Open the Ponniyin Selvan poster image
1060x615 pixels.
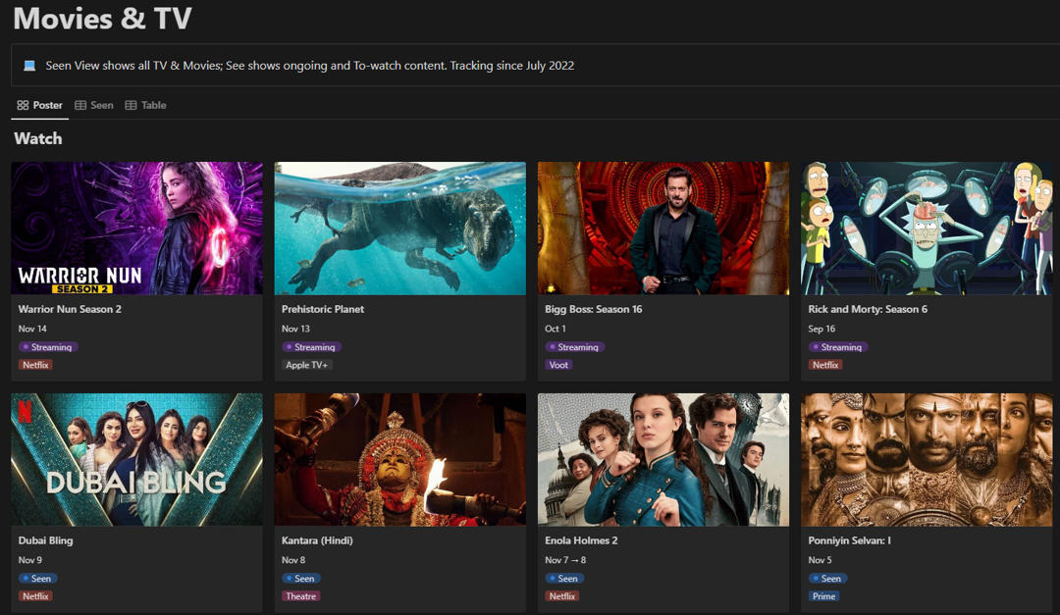[927, 460]
